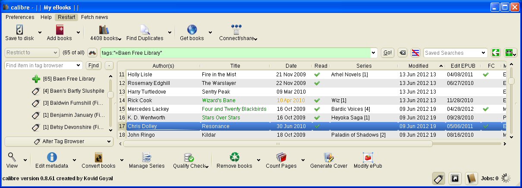The width and height of the screenshot is (522, 188).
Task: Click the Find button in tag browser
Action: pos(94,66)
